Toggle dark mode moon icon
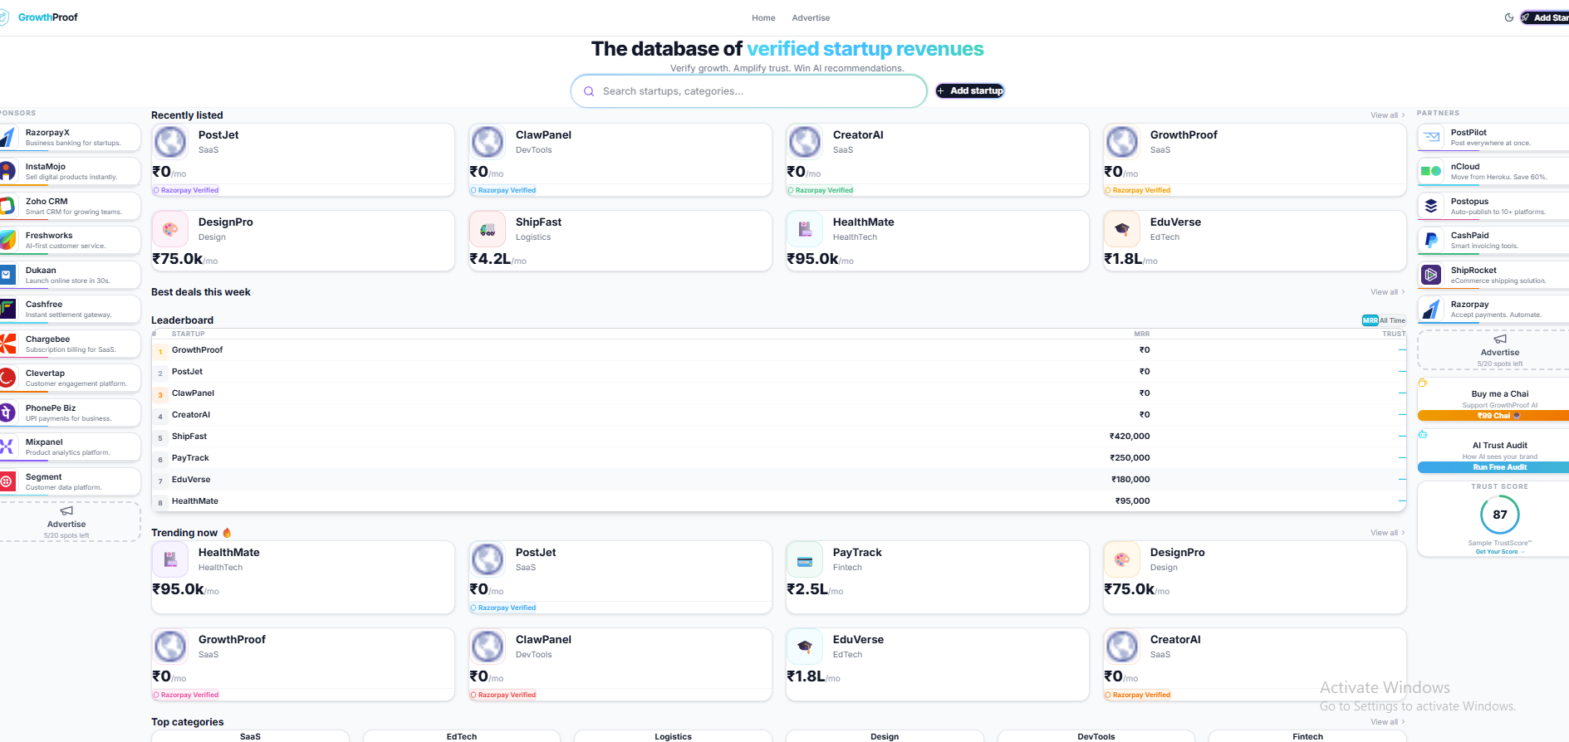This screenshot has width=1569, height=742. point(1509,17)
